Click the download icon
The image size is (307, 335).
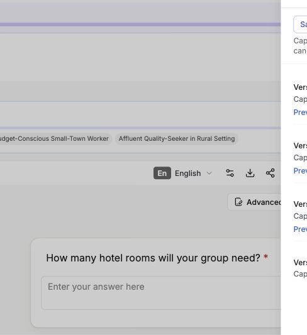click(x=250, y=173)
